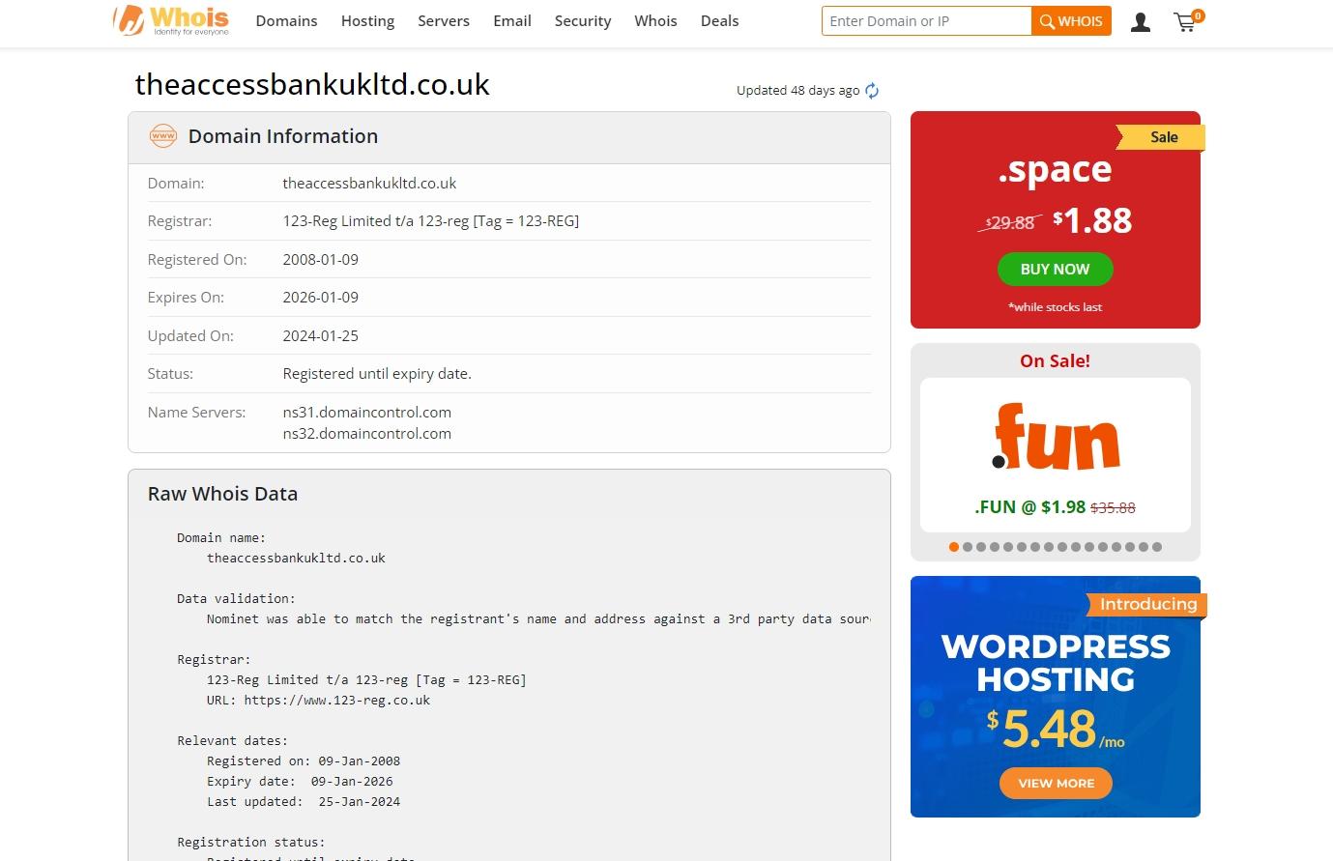Select the first orange carousel dot
This screenshot has height=861, width=1333.
[954, 547]
